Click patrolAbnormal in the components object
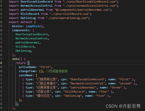The height and width of the screenshot is (111, 145). (27, 42)
